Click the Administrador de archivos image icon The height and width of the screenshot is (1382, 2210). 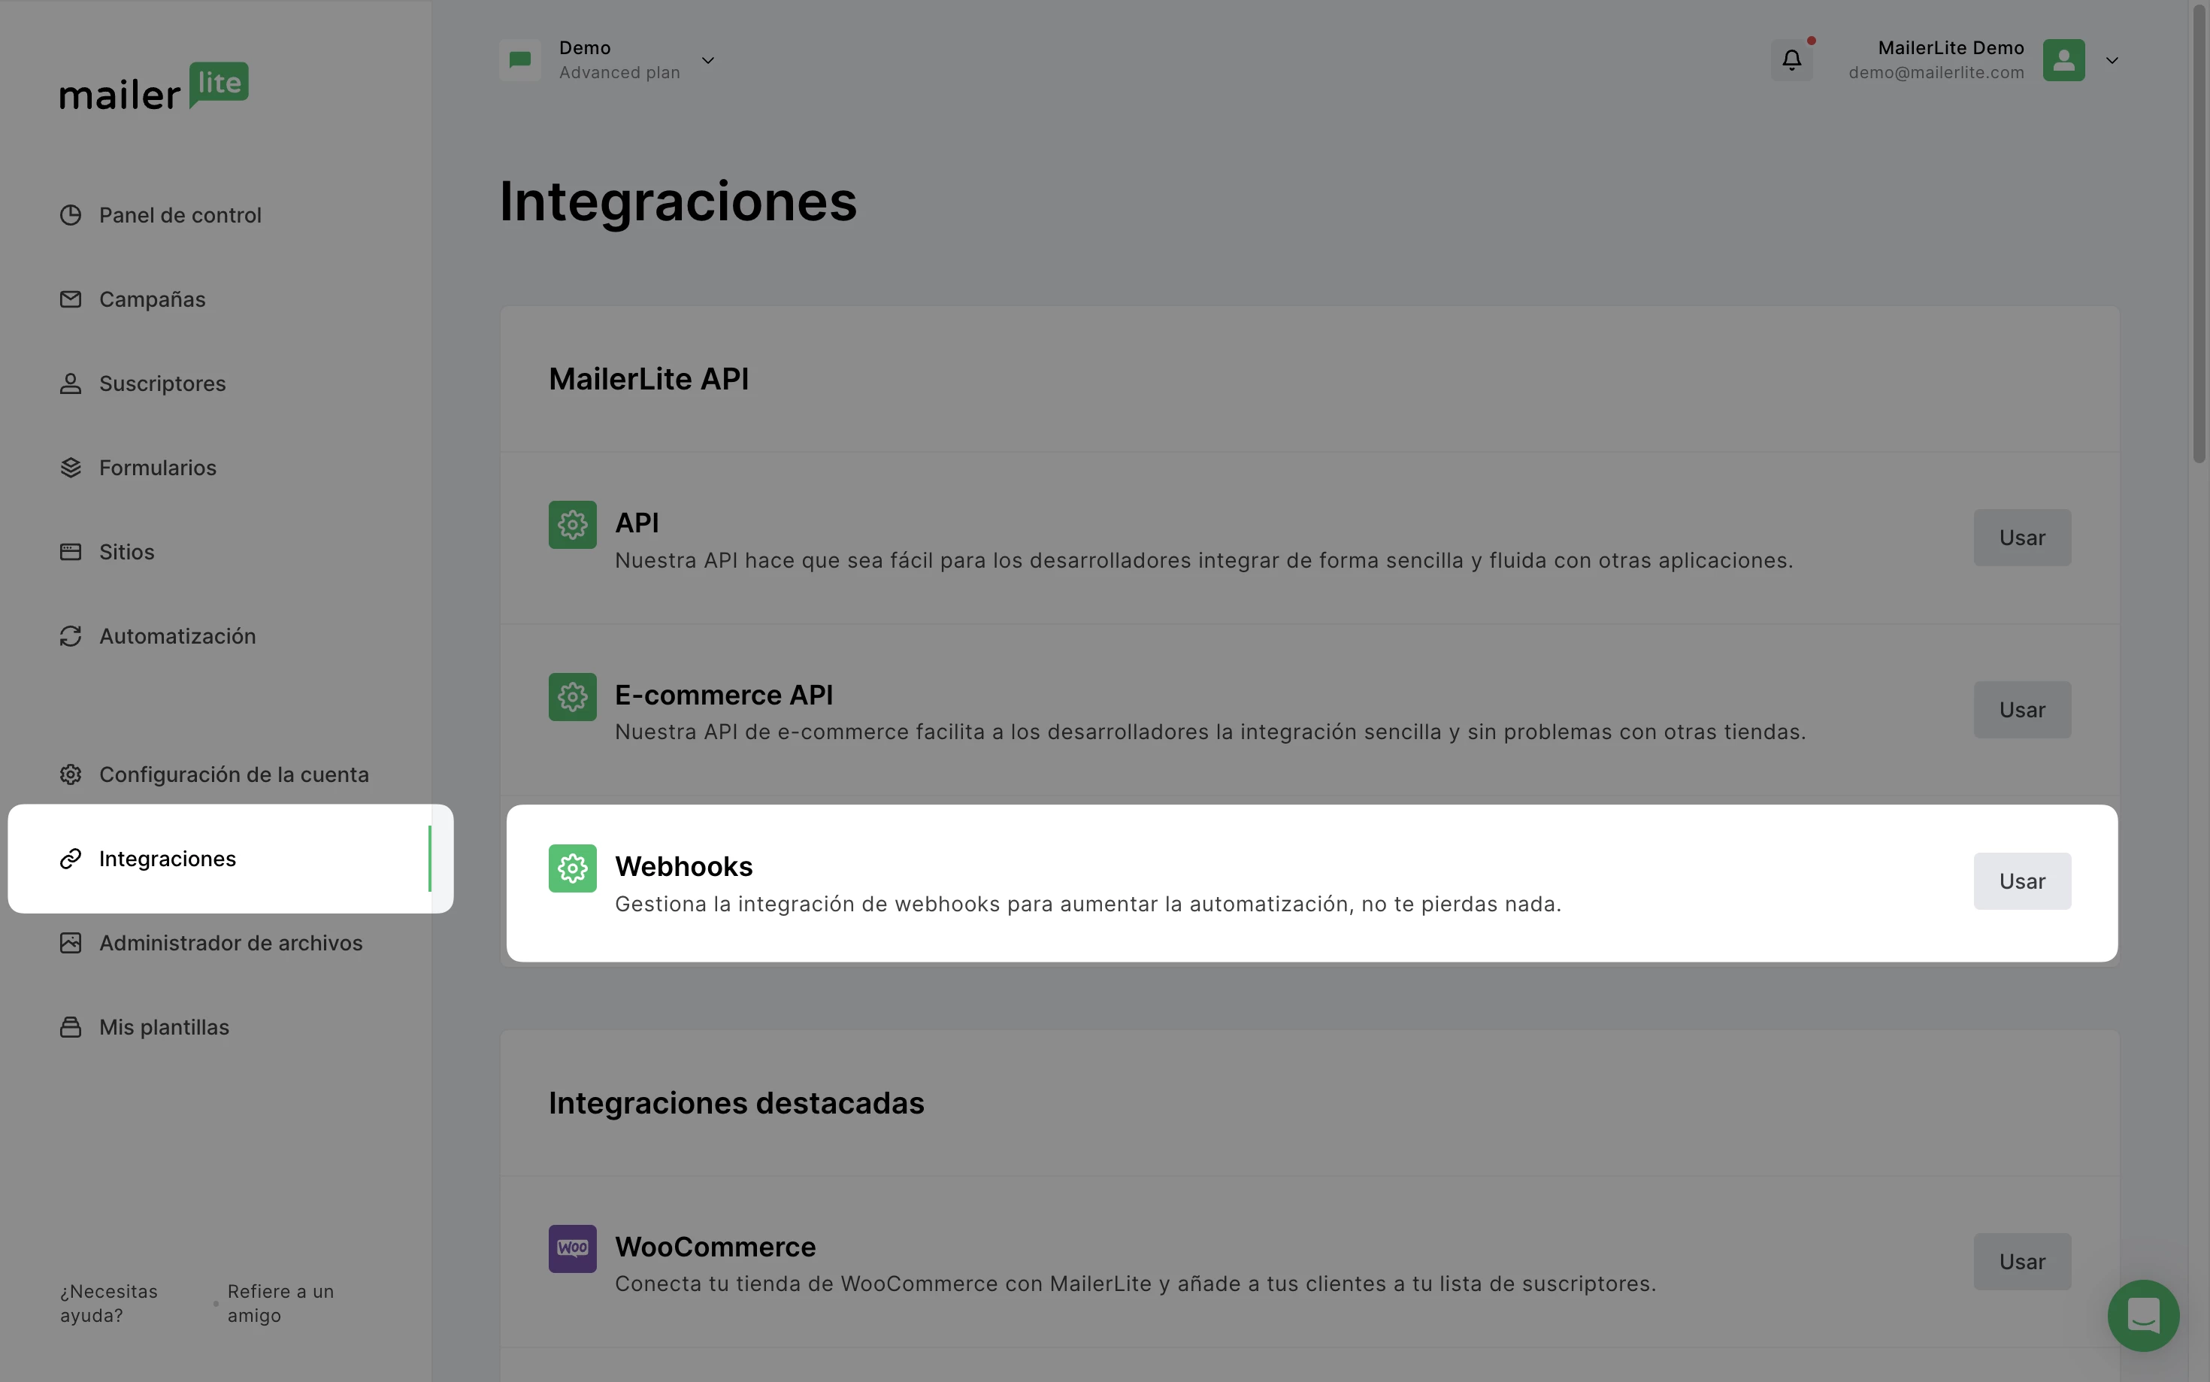click(x=71, y=942)
